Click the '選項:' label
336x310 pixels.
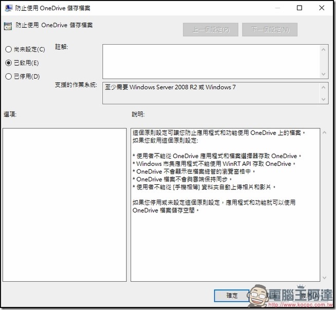(10, 114)
